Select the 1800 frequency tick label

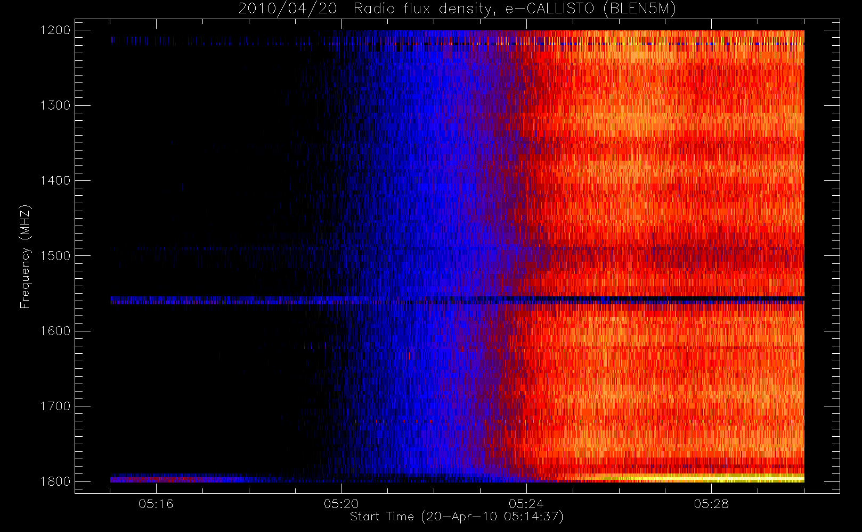pyautogui.click(x=55, y=481)
